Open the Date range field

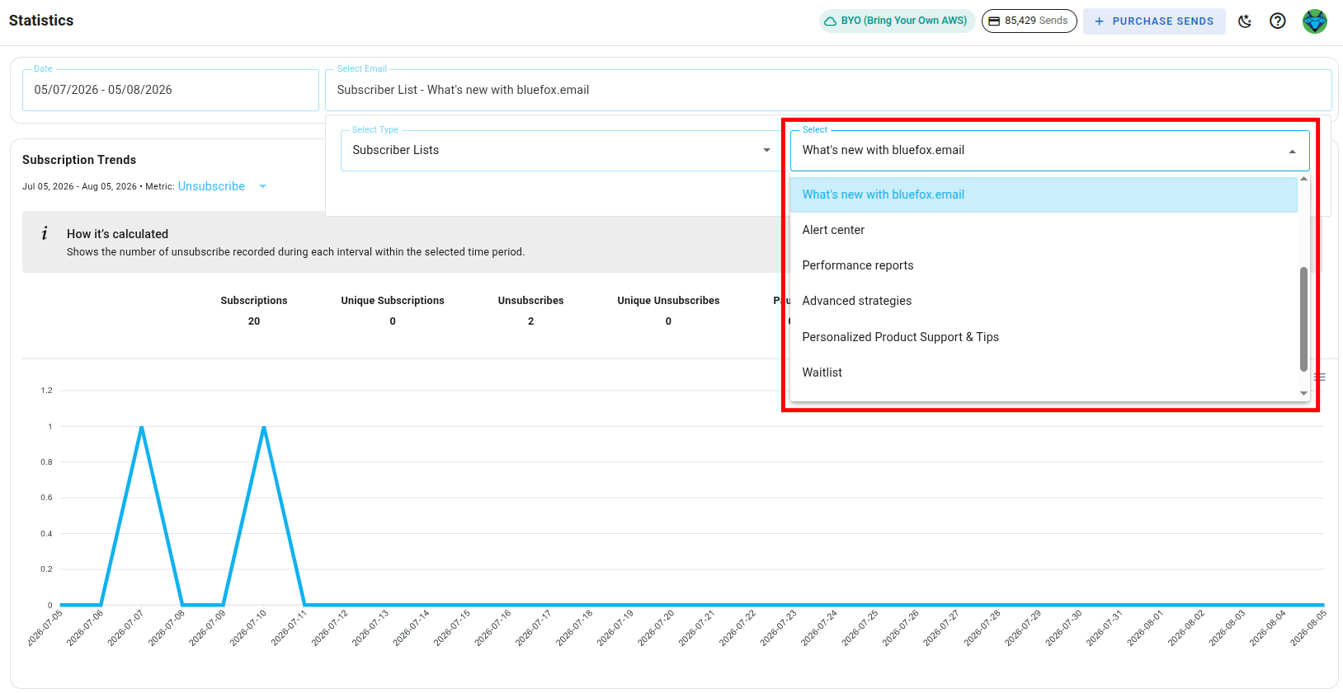[171, 90]
